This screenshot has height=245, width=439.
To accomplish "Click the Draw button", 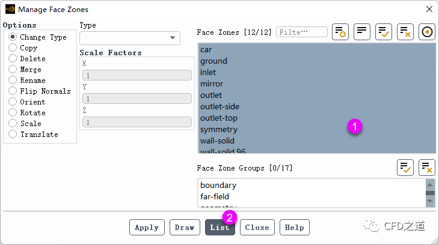I will coord(185,228).
